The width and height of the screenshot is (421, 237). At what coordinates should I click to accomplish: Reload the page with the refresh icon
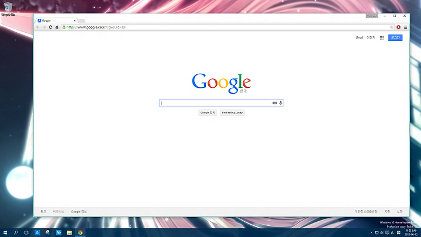pos(50,27)
